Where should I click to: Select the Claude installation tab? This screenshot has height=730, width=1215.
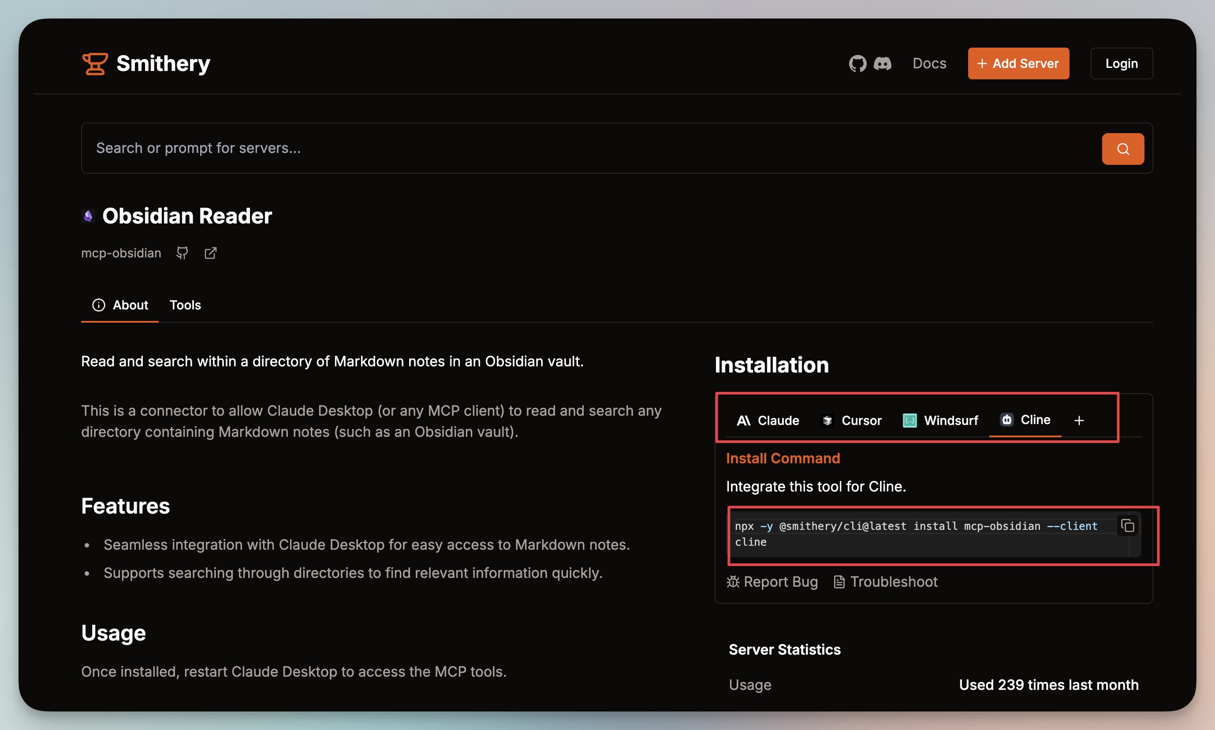tap(768, 421)
